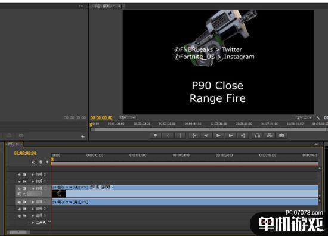Step back one frame
The image size is (328, 236).
[206, 136]
